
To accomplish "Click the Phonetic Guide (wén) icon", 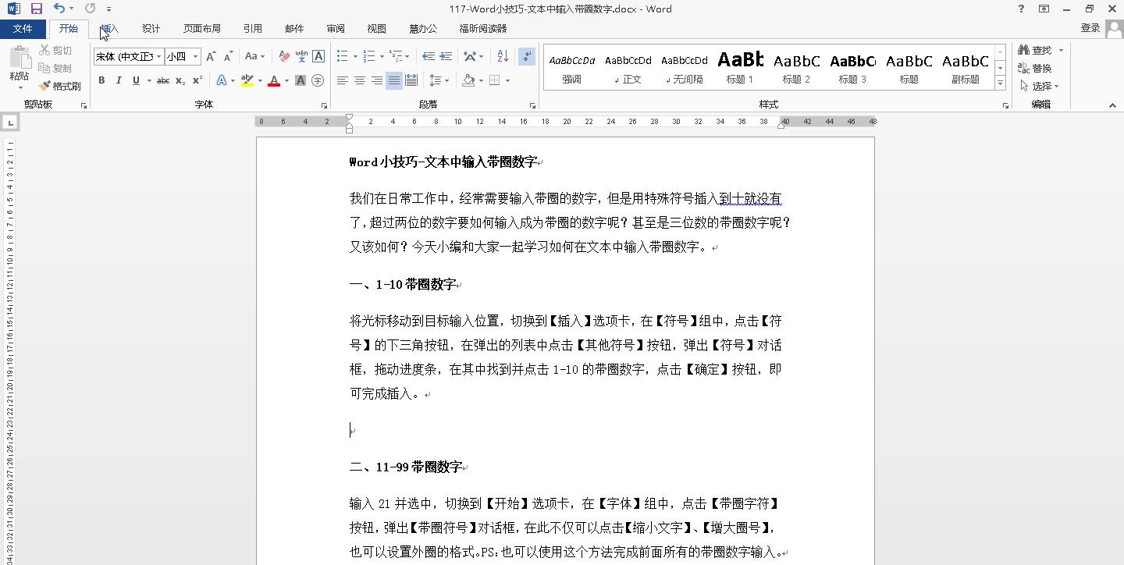I will point(301,56).
